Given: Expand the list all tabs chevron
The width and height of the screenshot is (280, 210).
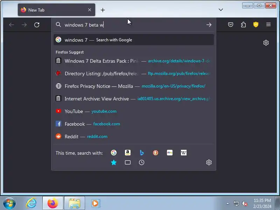Looking at the screenshot, I should pyautogui.click(x=221, y=10).
